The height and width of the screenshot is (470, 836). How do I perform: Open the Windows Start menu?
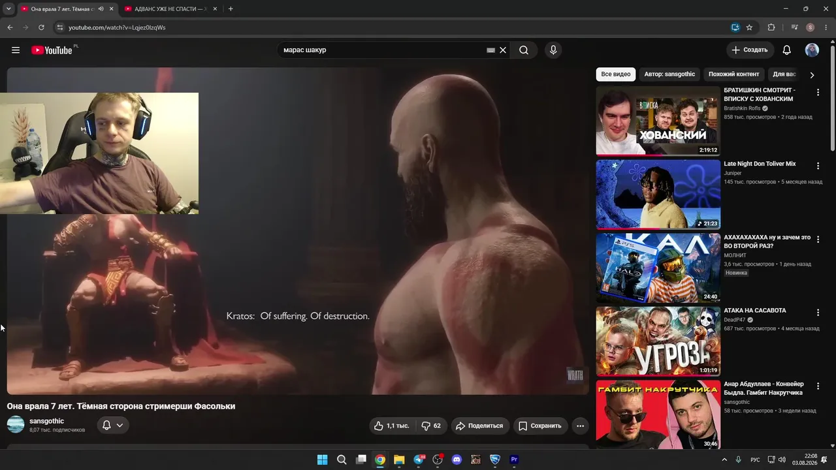323,460
